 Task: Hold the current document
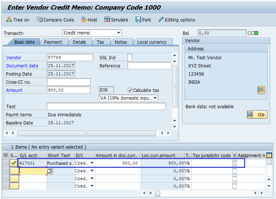point(89,20)
